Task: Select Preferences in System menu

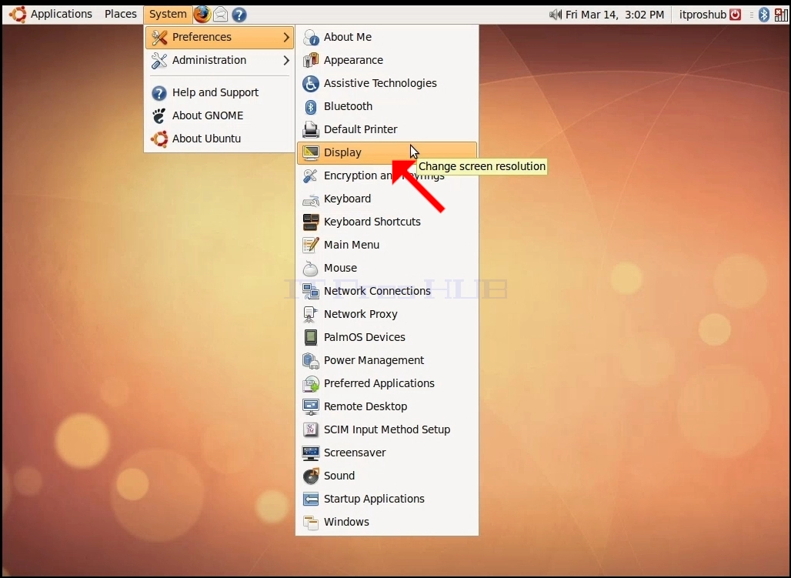Action: click(x=219, y=38)
